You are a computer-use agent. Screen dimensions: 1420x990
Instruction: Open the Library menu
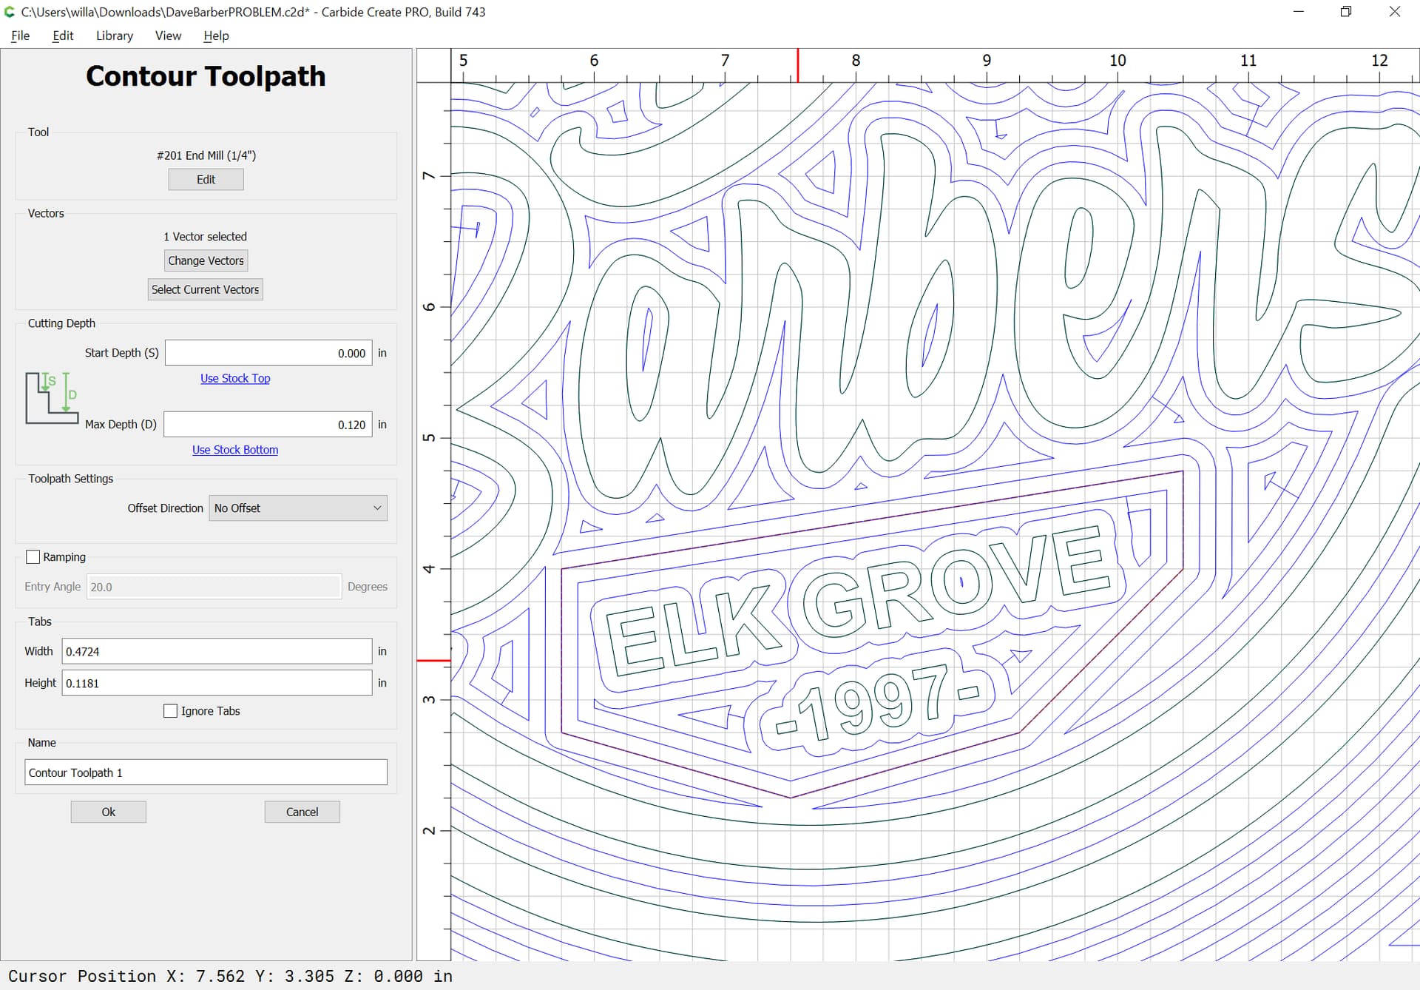coord(114,36)
